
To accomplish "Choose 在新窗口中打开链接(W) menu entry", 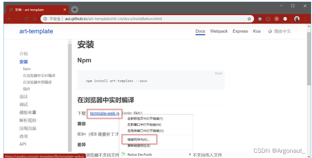I will pos(156,125).
